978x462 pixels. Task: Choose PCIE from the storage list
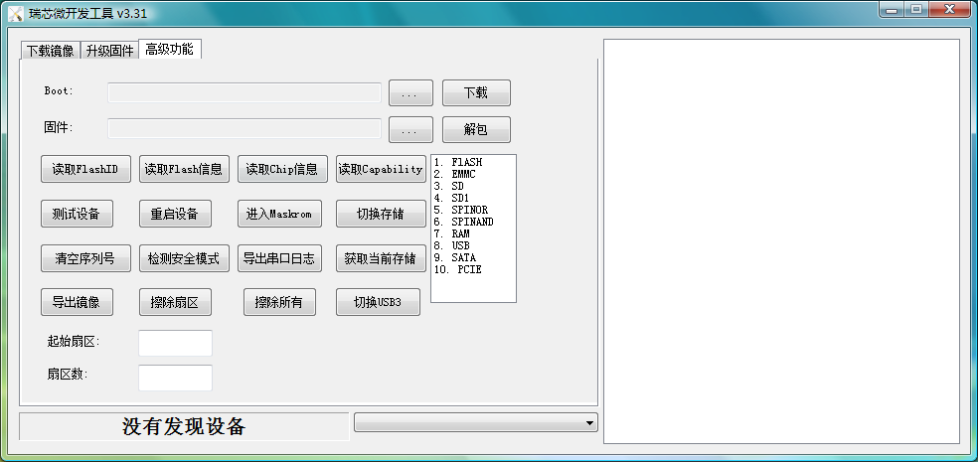[x=469, y=269]
